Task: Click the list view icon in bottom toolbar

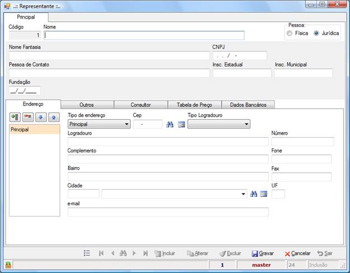Action: [x=87, y=253]
